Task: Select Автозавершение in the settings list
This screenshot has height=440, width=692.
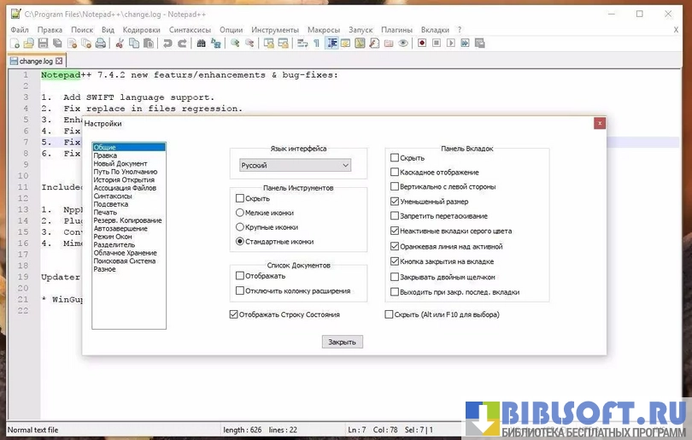Action: (x=120, y=228)
